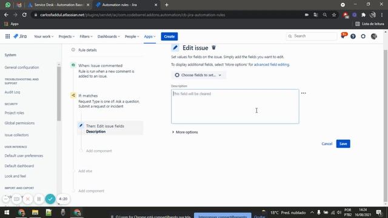This screenshot has width=388, height=218.
Task: Select the Automation rules - Jira tab
Action: pos(126,5)
